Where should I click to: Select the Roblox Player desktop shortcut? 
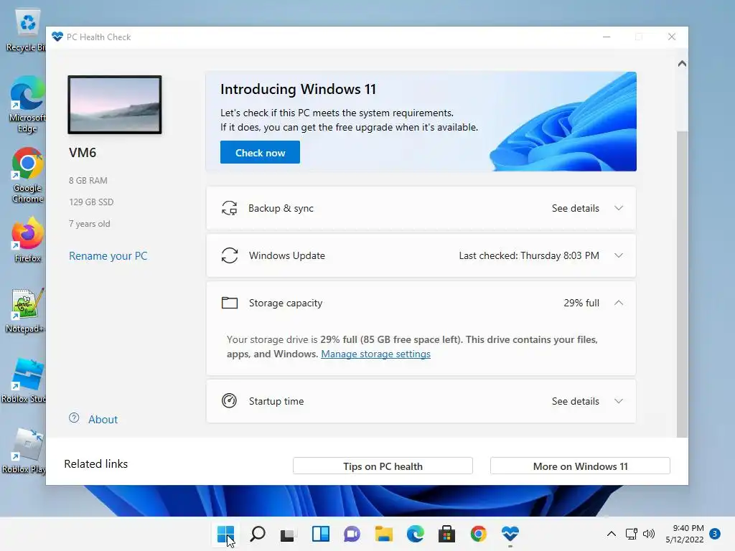[24, 451]
